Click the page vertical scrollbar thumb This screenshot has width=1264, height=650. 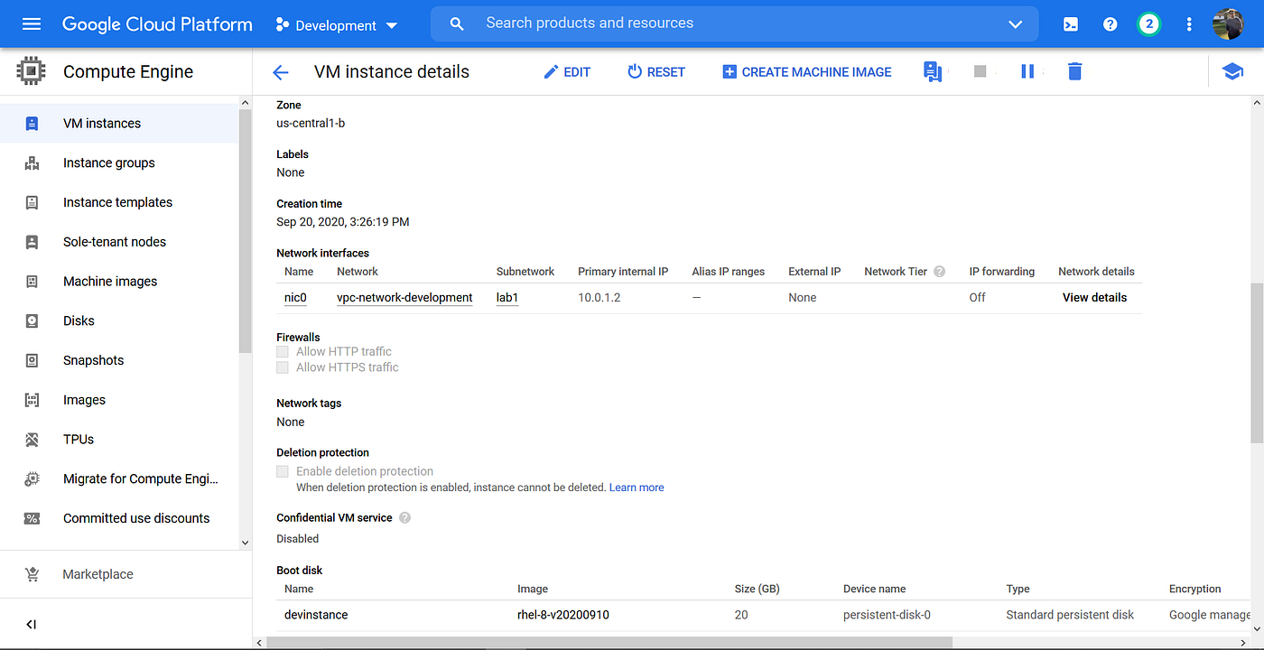(1256, 363)
